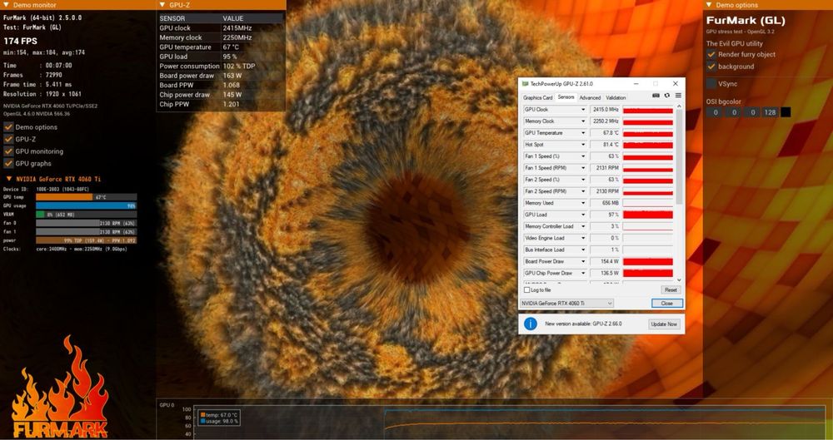Open the GPU-Z hamburger menu icon
The height and width of the screenshot is (440, 833).
click(x=678, y=96)
